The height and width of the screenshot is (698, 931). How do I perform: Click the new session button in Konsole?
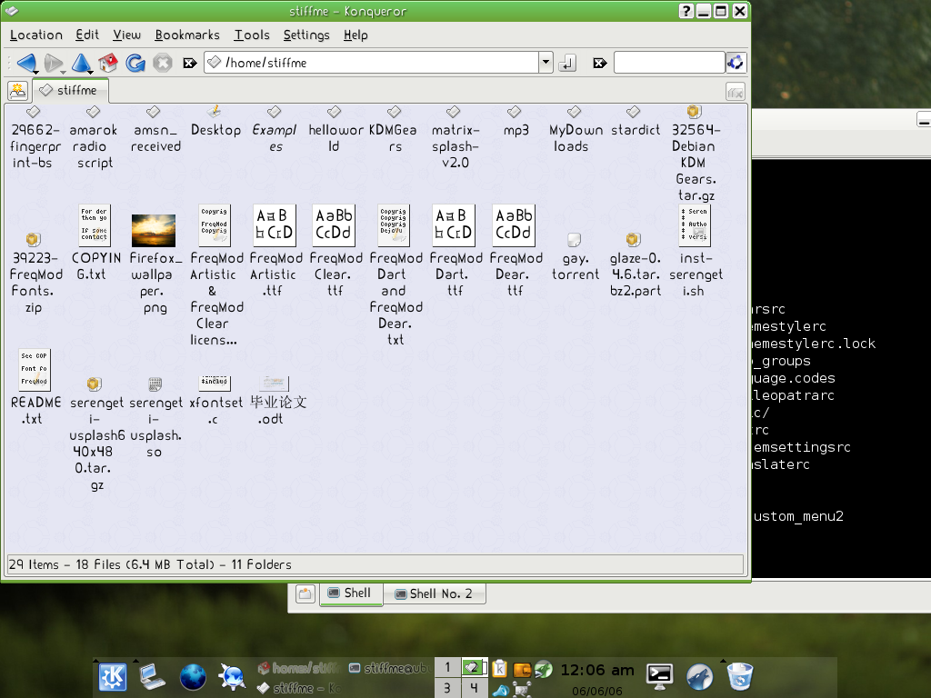[x=305, y=593]
